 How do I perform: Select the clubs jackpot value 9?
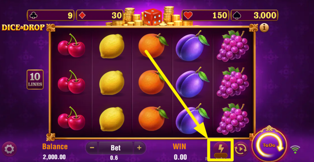51,15
